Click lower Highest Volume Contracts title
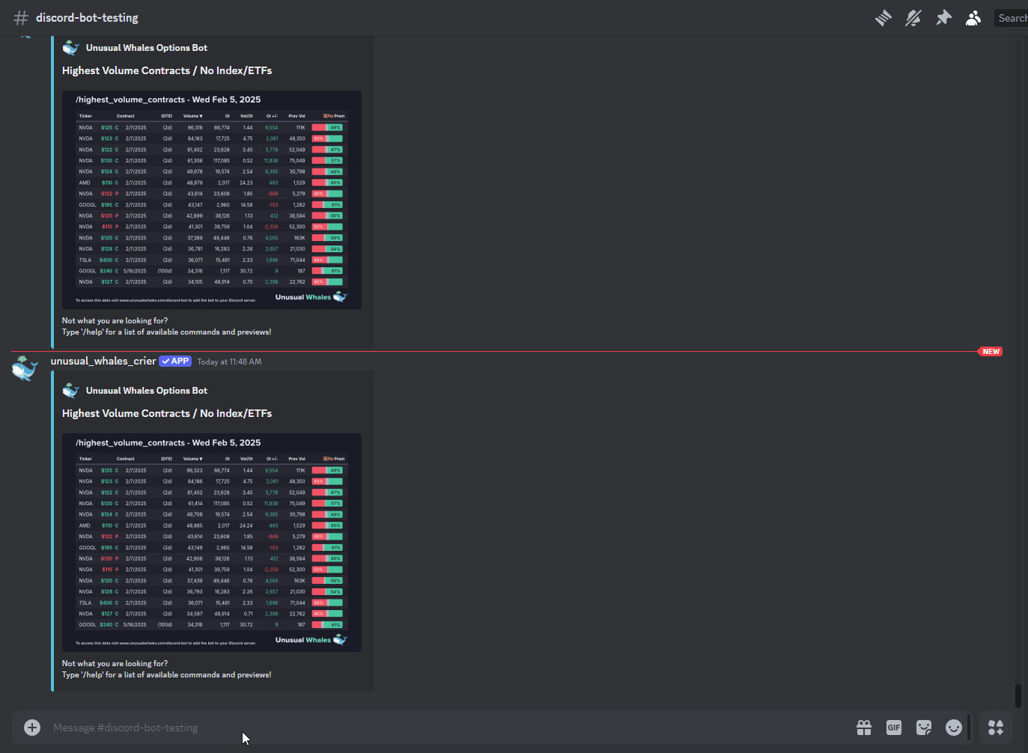Image resolution: width=1028 pixels, height=753 pixels. 167,413
